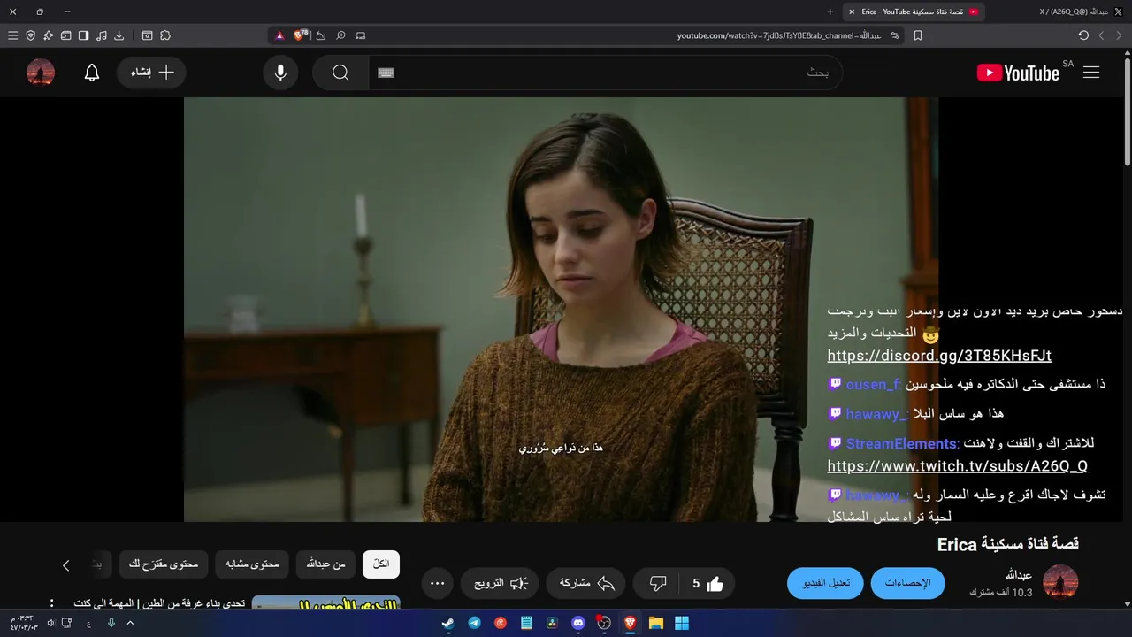The width and height of the screenshot is (1132, 637).
Task: Open File Explorer from taskbar
Action: (656, 623)
